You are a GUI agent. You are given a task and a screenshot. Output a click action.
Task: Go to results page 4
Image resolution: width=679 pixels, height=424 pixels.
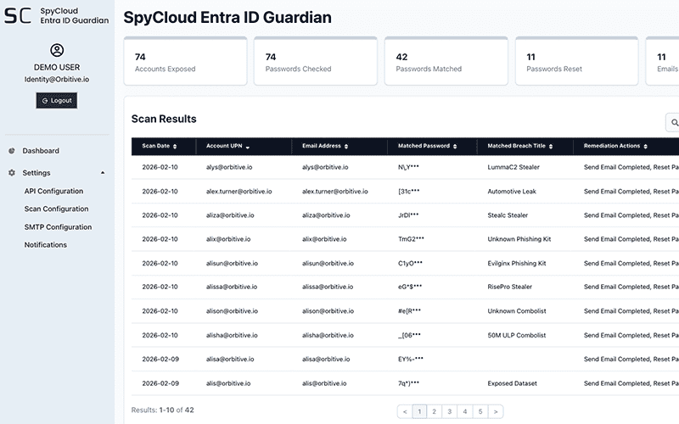pyautogui.click(x=464, y=411)
